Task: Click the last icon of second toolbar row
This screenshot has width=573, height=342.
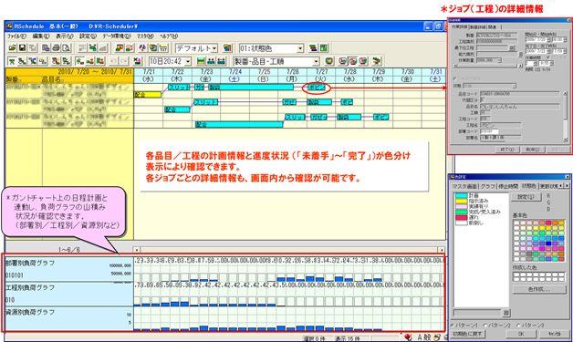Action: coord(377,61)
